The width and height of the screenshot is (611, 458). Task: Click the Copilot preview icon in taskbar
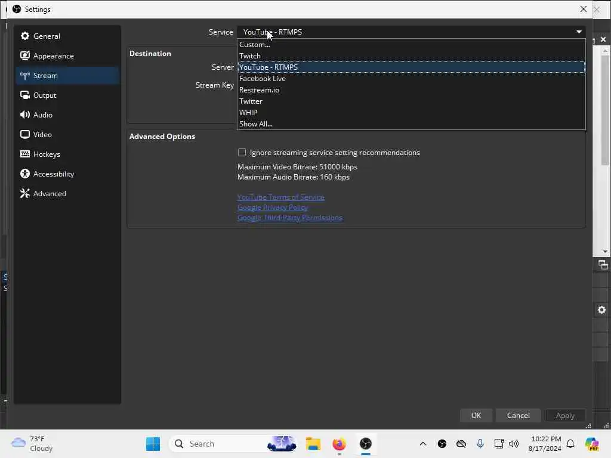point(592,444)
